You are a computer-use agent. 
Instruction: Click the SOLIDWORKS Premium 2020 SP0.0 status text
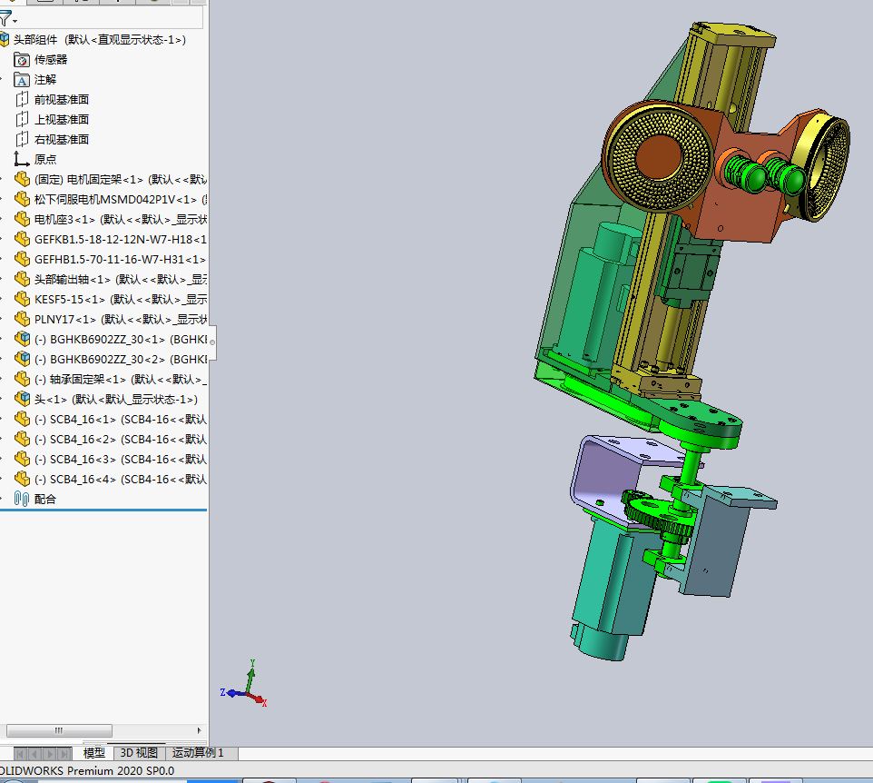[87, 771]
